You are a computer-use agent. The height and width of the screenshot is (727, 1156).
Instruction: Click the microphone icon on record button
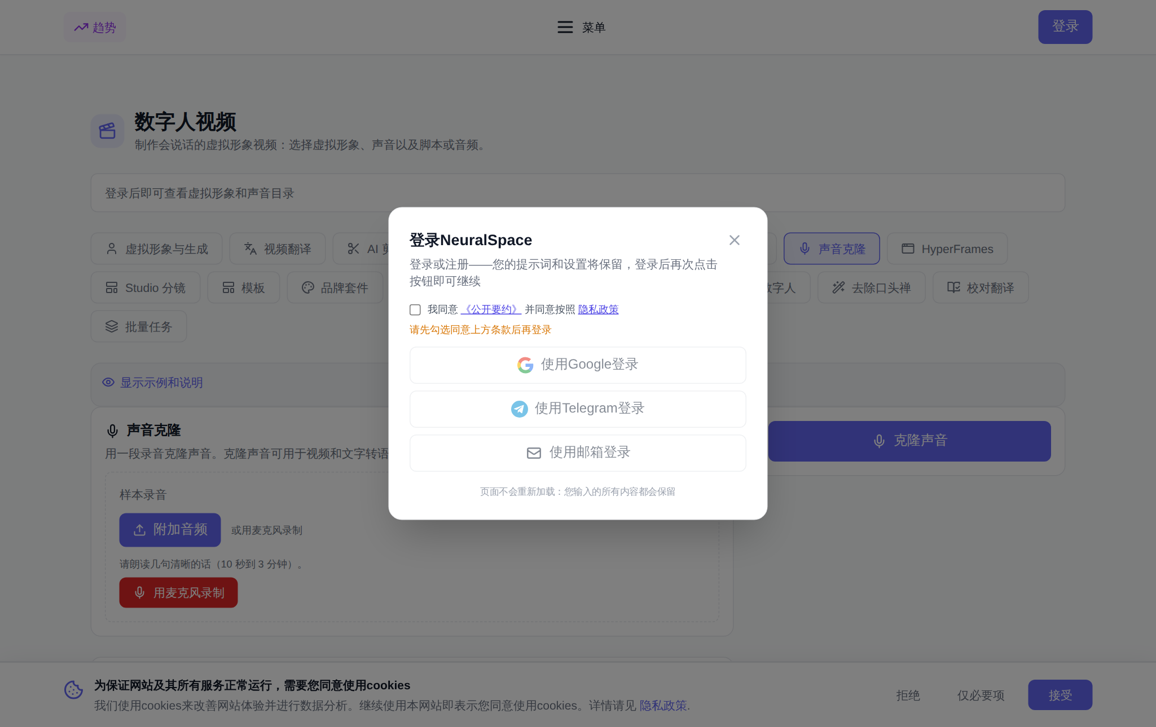point(140,592)
